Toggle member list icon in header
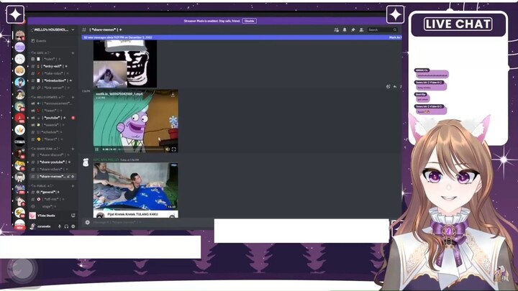This screenshot has height=291, width=518. 361,29
